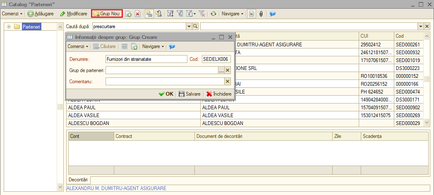Select the Decontări tab
434x195 pixels.
tap(78, 180)
